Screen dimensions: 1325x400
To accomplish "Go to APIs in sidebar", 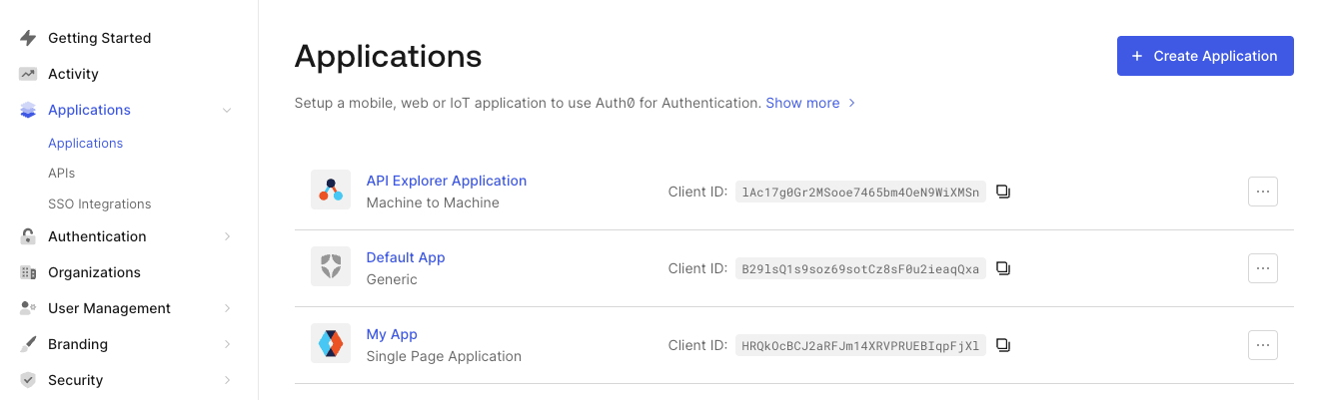I will click(x=61, y=174).
